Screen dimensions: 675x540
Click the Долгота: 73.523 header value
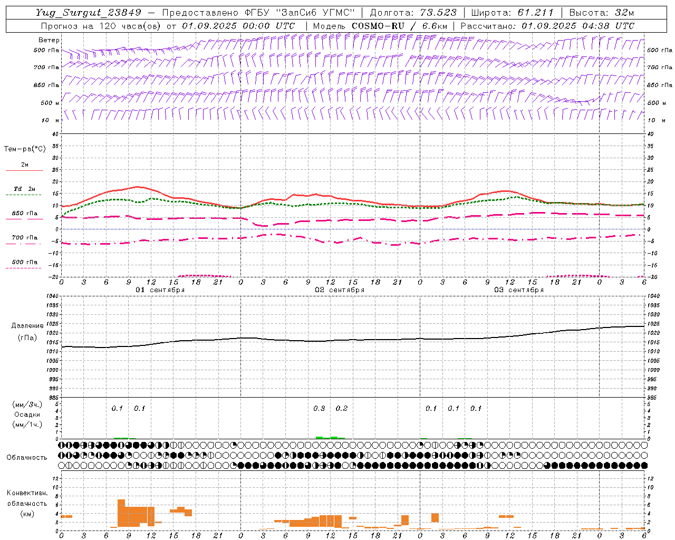tap(413, 13)
